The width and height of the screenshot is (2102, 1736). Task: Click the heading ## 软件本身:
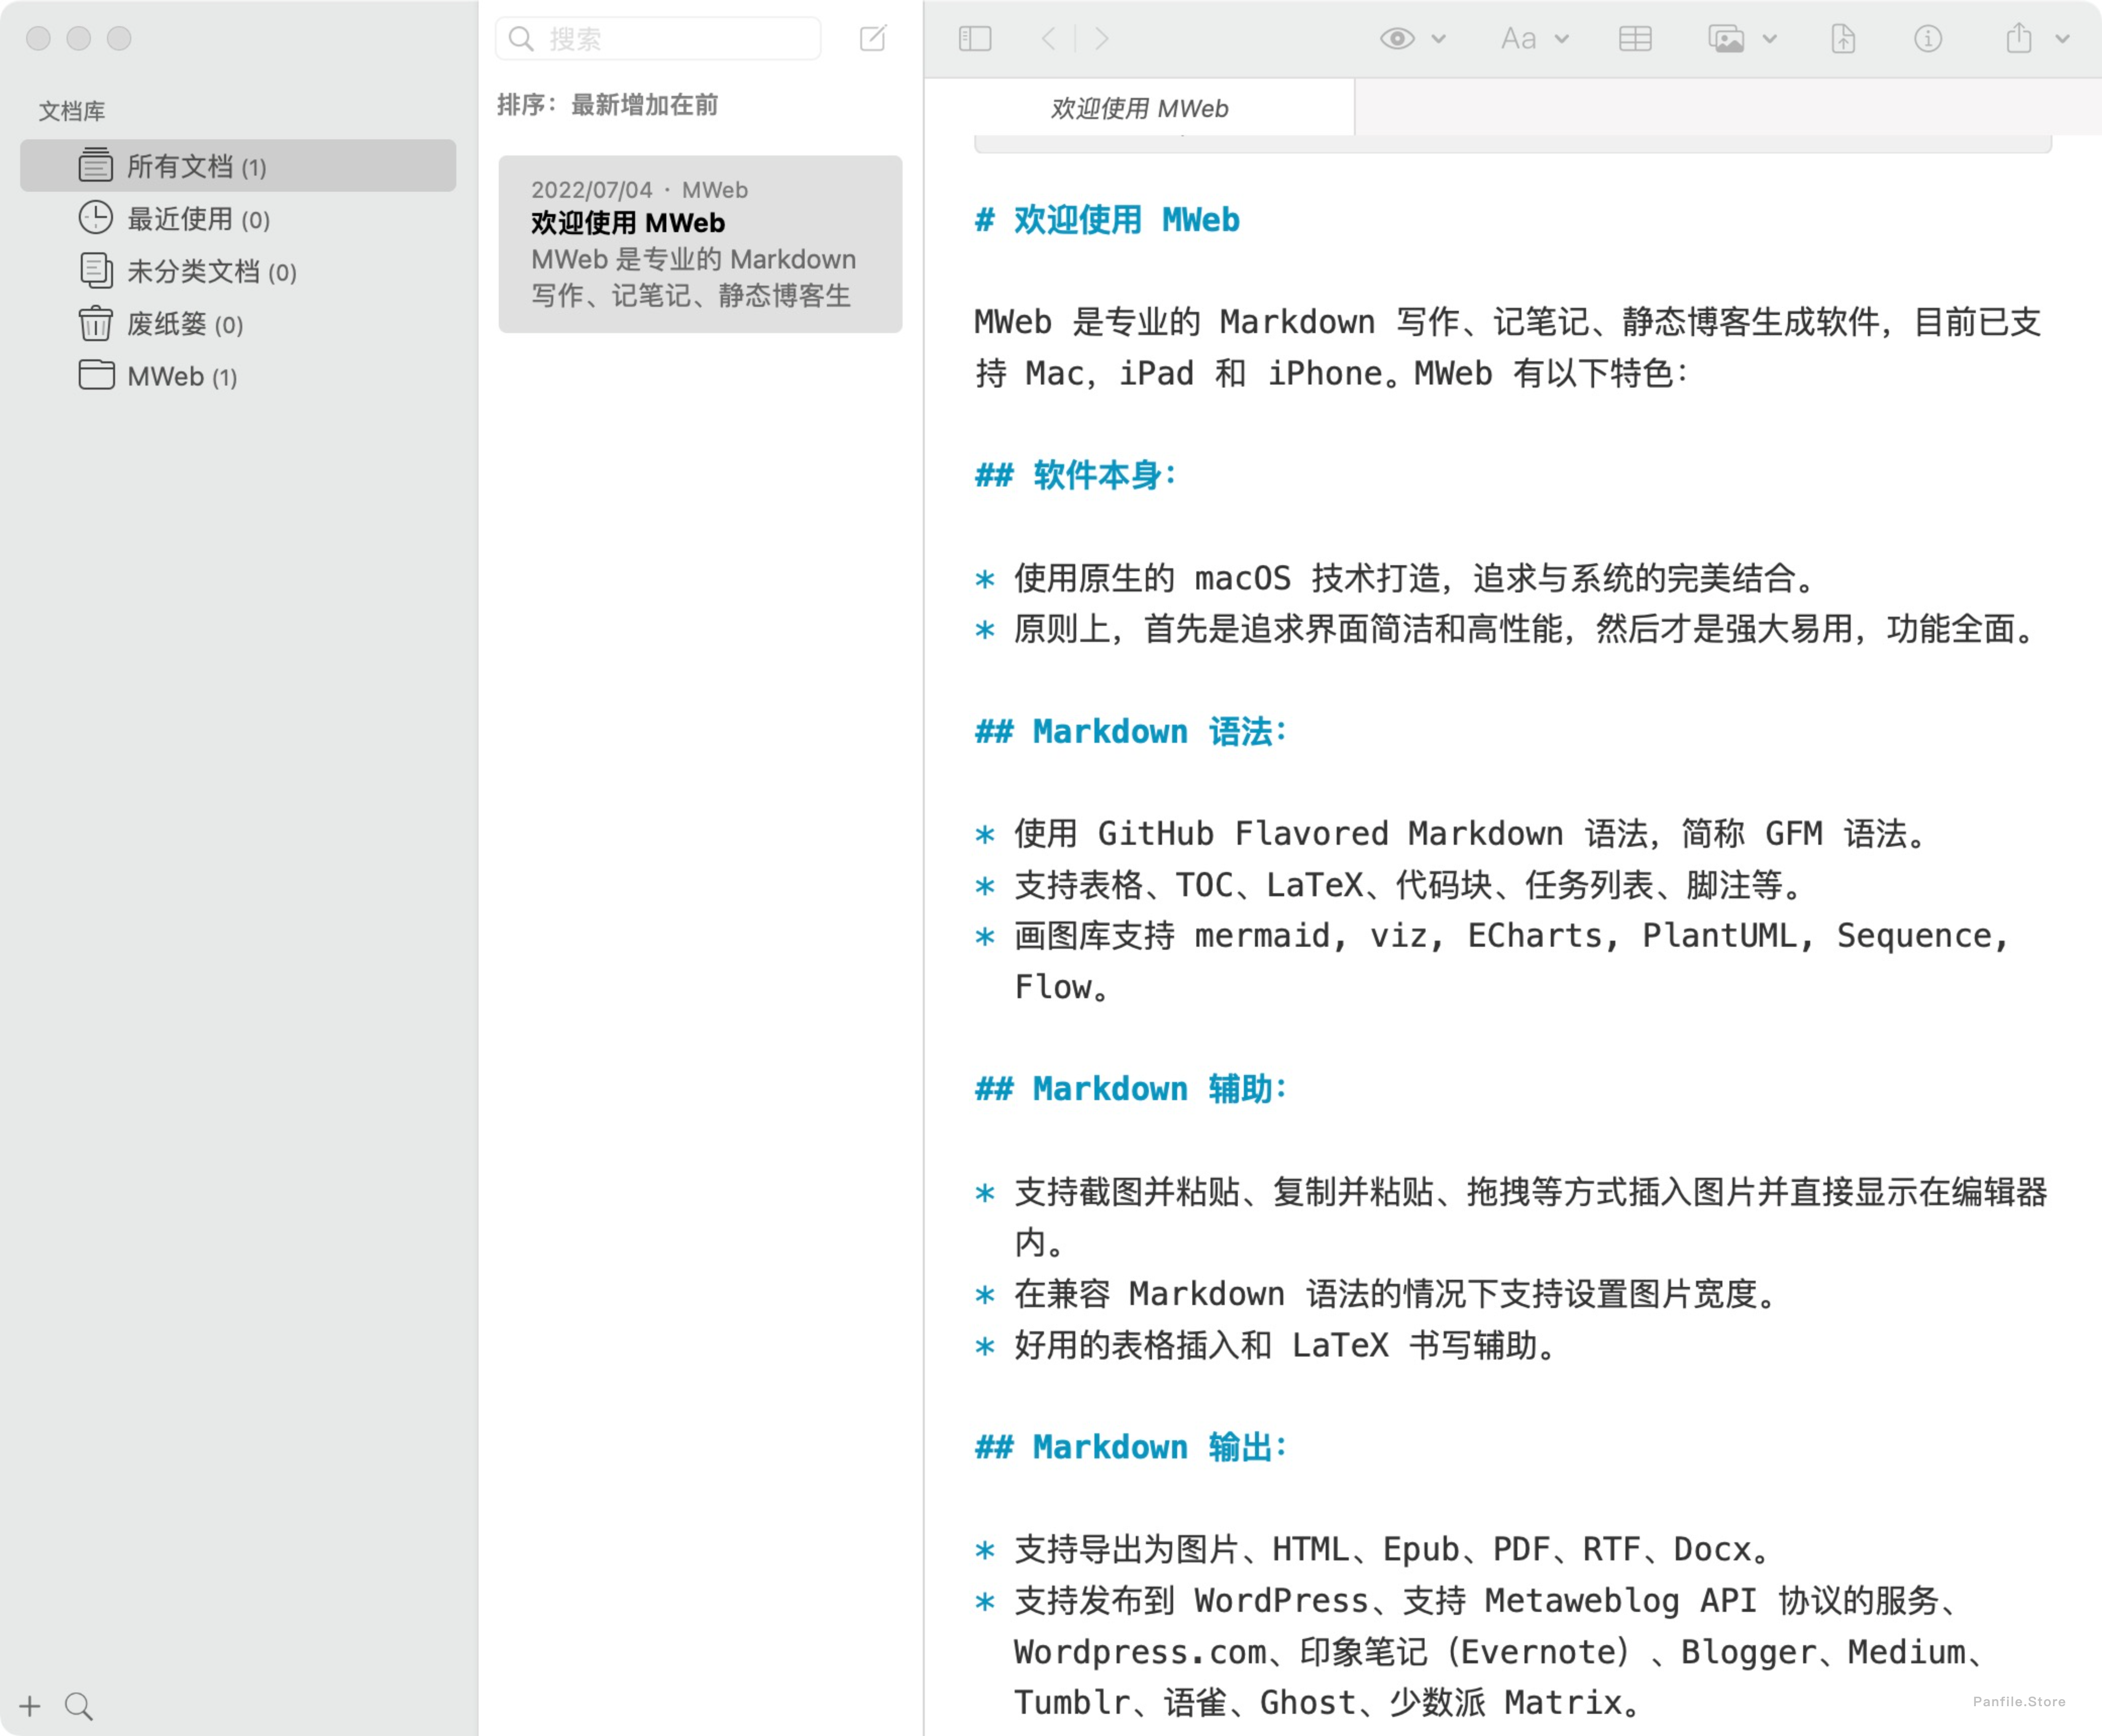pyautogui.click(x=1077, y=475)
